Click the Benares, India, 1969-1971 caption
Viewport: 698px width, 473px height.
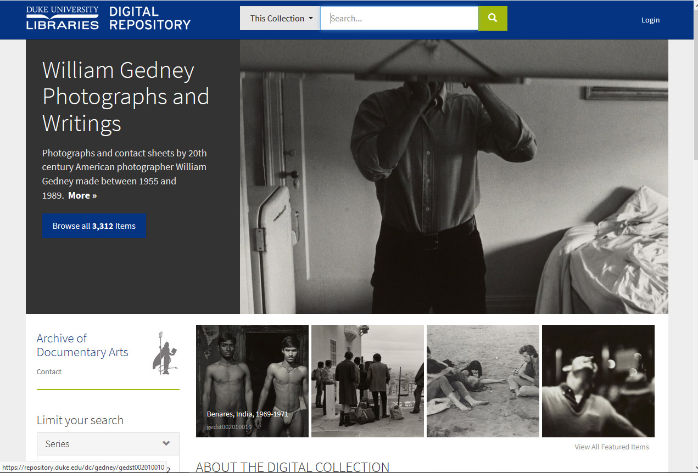(x=247, y=414)
